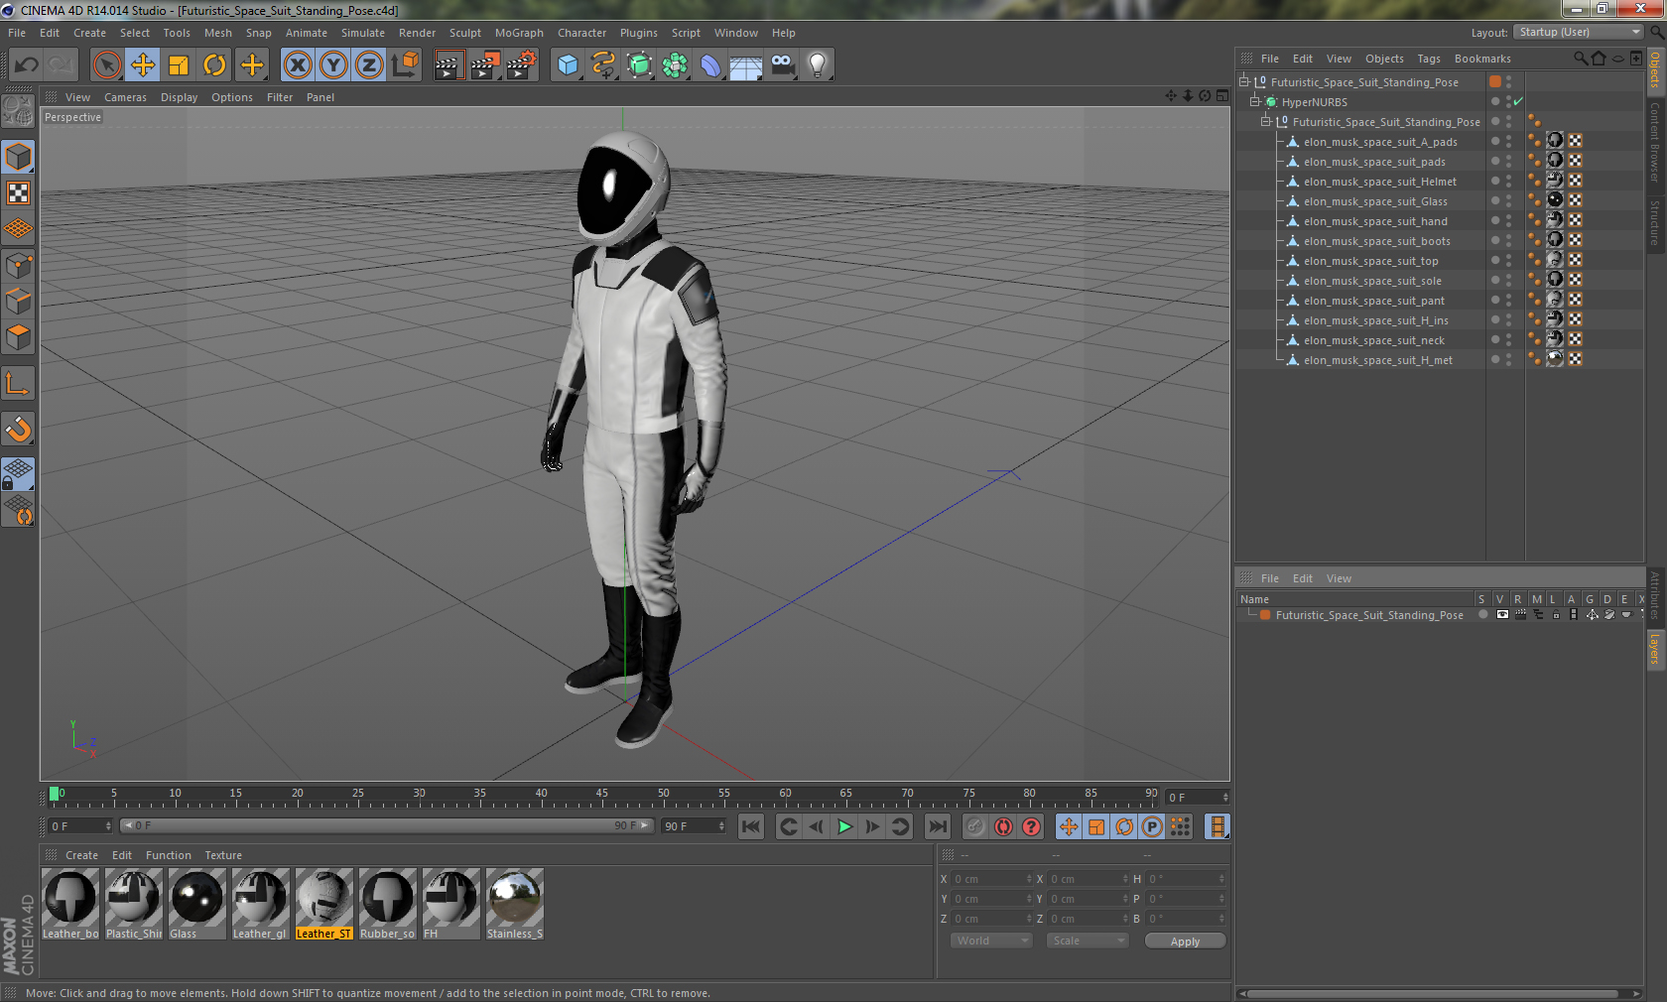Open material manager Texture menu
Viewport: 1667px width, 1002px height.
223,855
